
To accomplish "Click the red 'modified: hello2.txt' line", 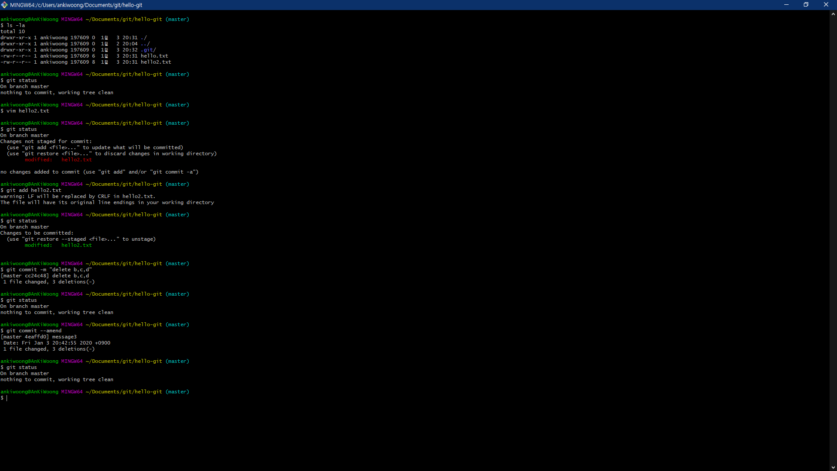I will pos(58,160).
